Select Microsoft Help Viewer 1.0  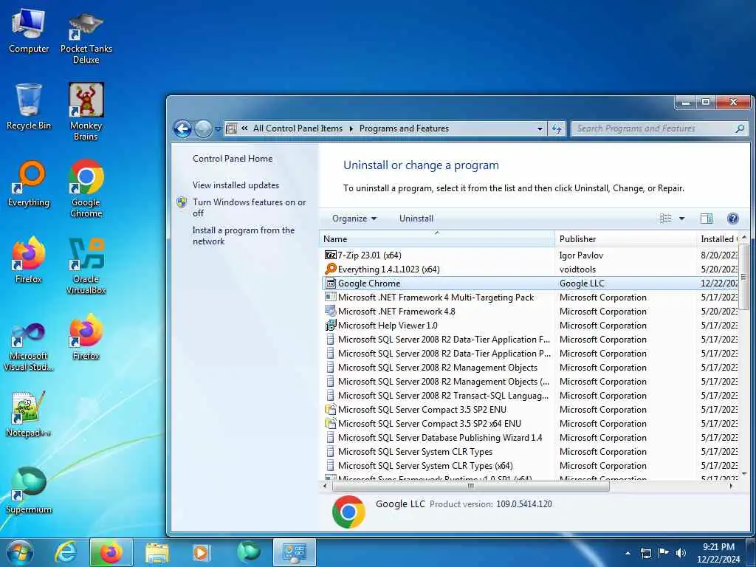tap(529, 326)
